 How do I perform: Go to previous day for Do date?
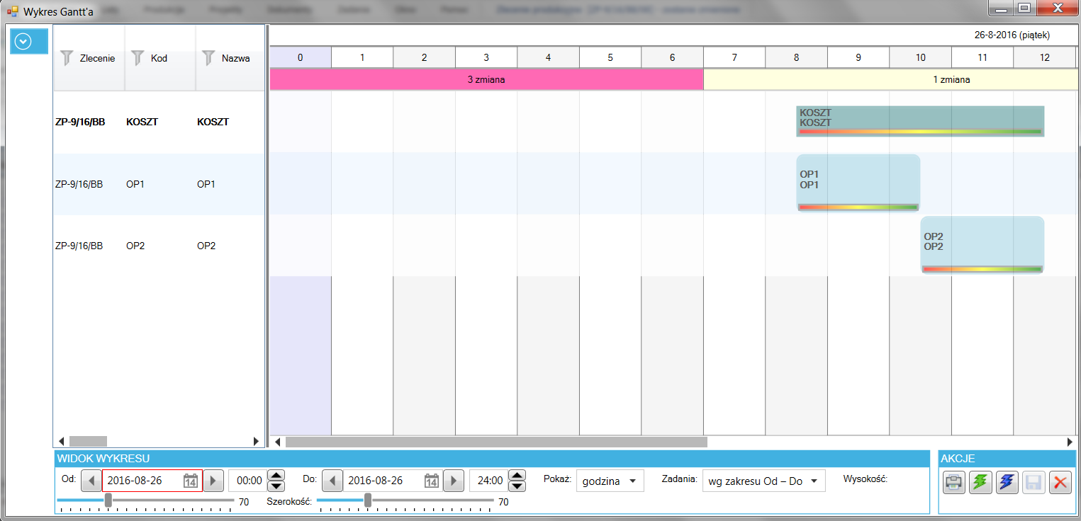[x=332, y=481]
